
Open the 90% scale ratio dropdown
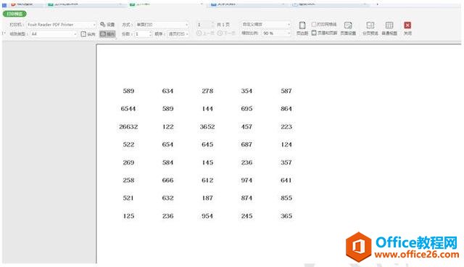click(x=275, y=33)
